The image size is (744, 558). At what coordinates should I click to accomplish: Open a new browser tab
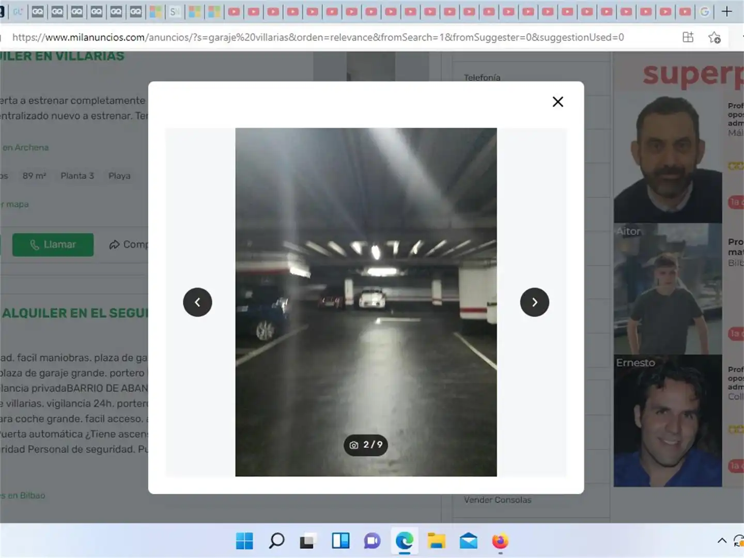click(726, 11)
